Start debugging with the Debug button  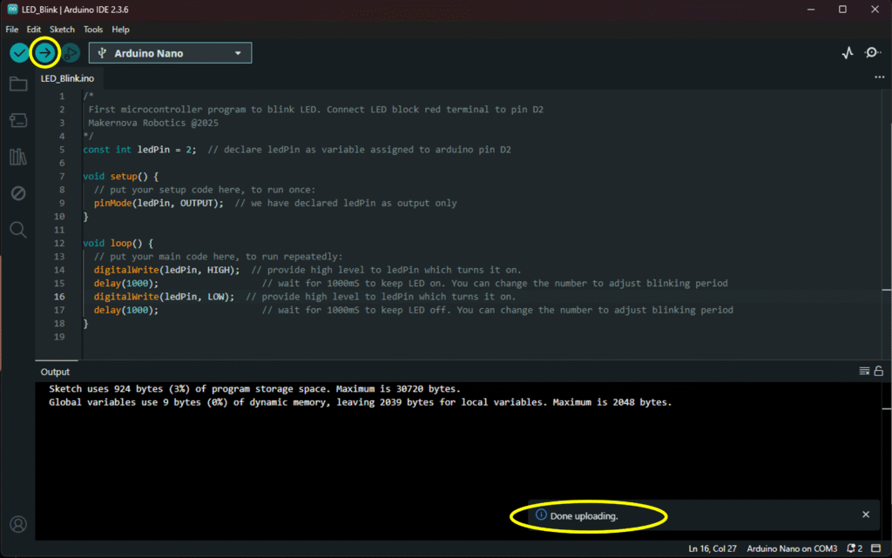[x=70, y=53]
